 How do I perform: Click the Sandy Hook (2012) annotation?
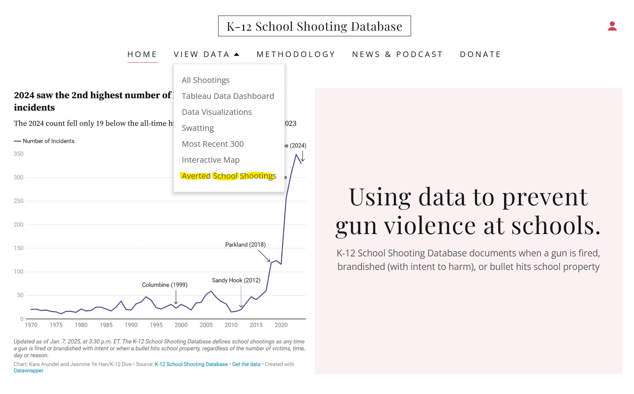pos(236,280)
